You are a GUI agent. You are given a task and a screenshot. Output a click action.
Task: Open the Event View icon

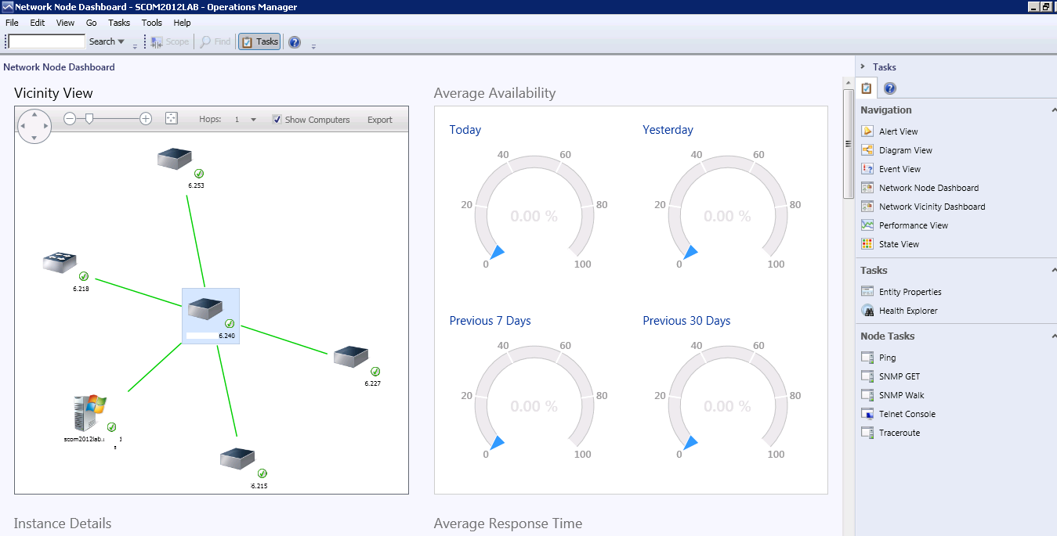coord(867,169)
